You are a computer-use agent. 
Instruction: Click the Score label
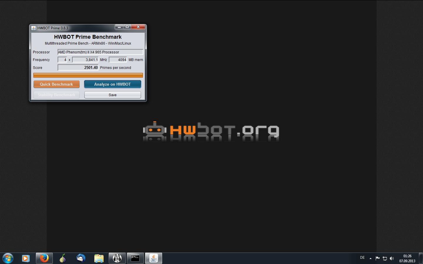pyautogui.click(x=38, y=67)
